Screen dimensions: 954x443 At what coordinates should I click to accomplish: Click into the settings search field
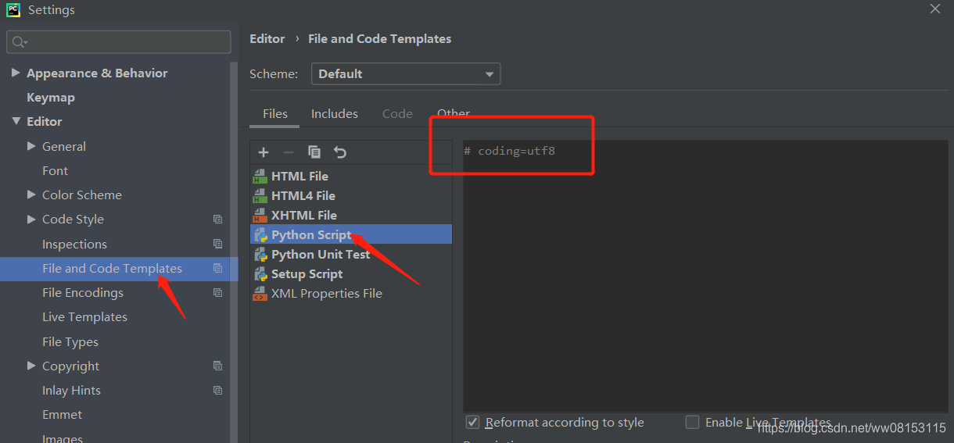[119, 42]
